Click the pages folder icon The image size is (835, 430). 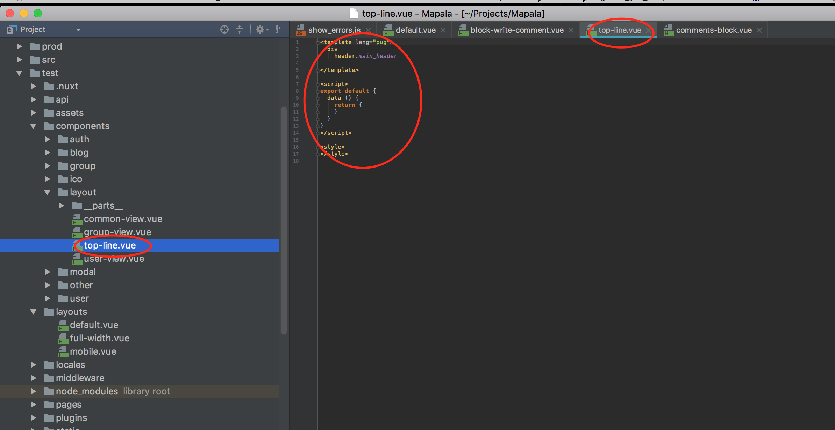49,405
